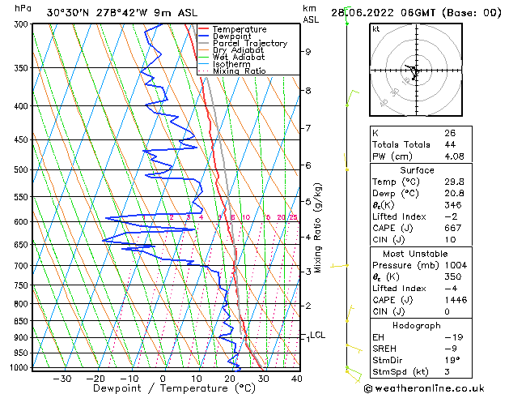
Task: Click the 'Surface' section heading
Action: point(417,170)
